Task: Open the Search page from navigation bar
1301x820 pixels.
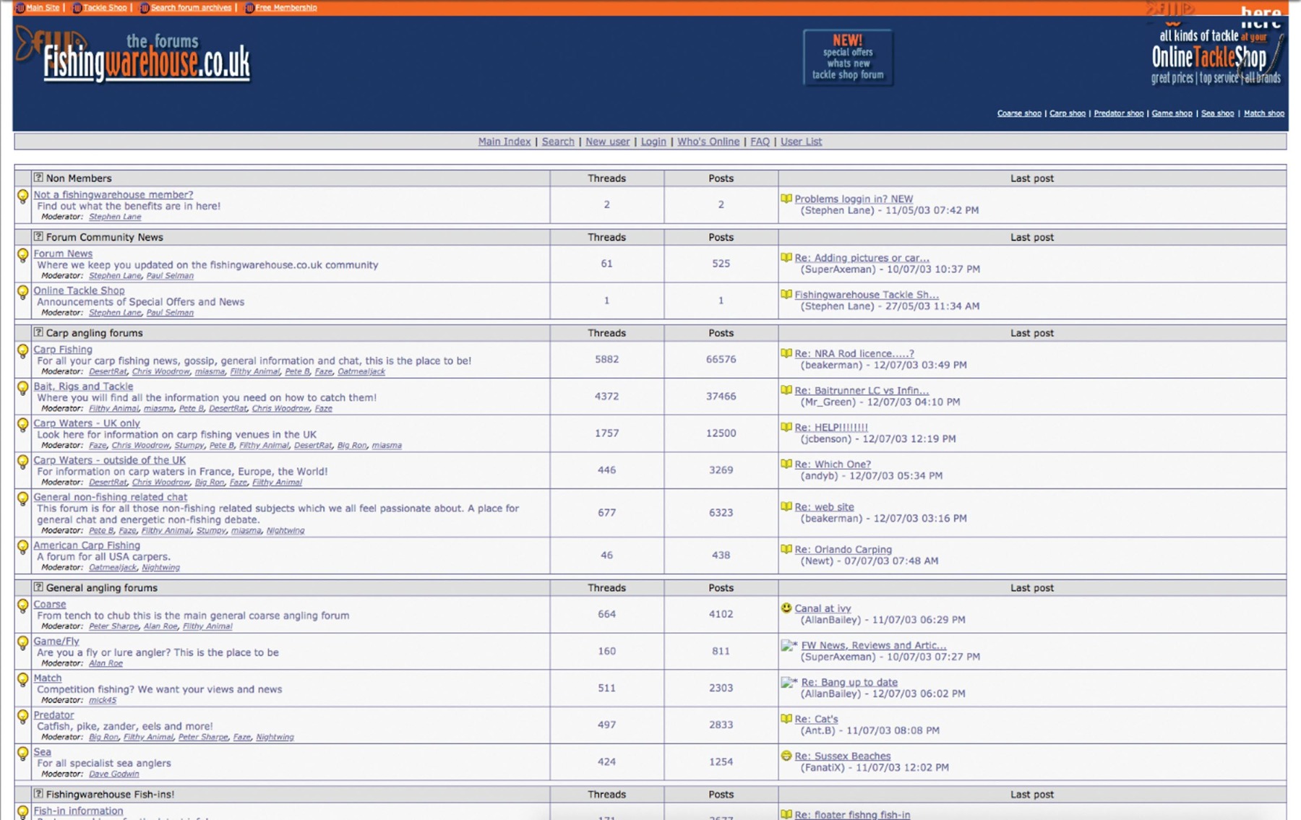Action: point(558,142)
